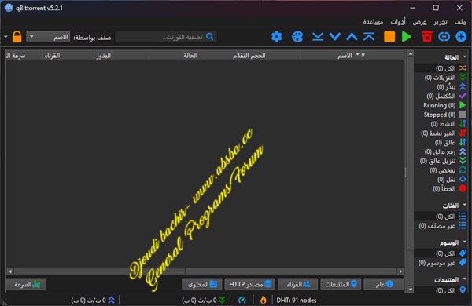Click download speed in status bar

point(204,300)
